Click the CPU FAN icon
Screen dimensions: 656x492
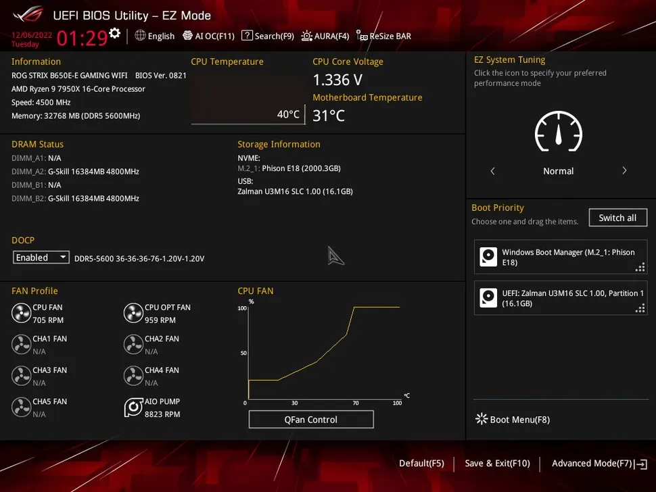tap(22, 313)
